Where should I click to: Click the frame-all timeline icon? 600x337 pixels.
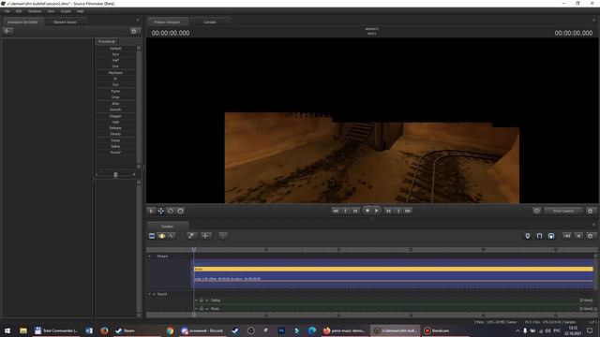[566, 236]
